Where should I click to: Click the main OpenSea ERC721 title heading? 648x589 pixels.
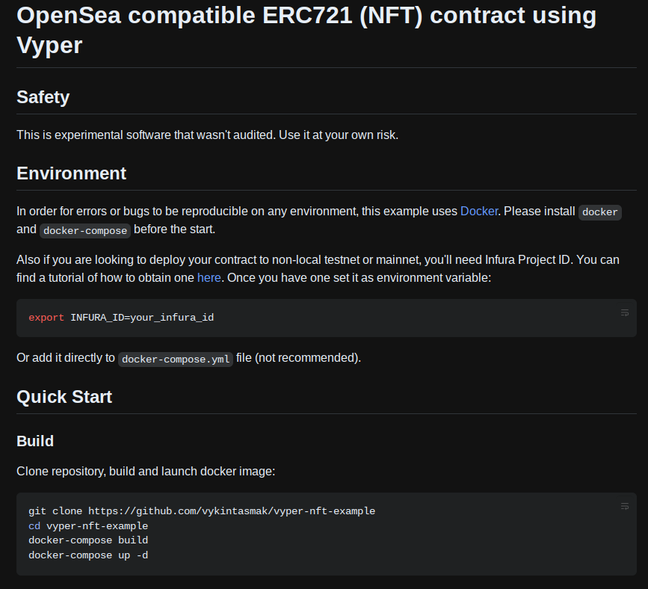(306, 30)
